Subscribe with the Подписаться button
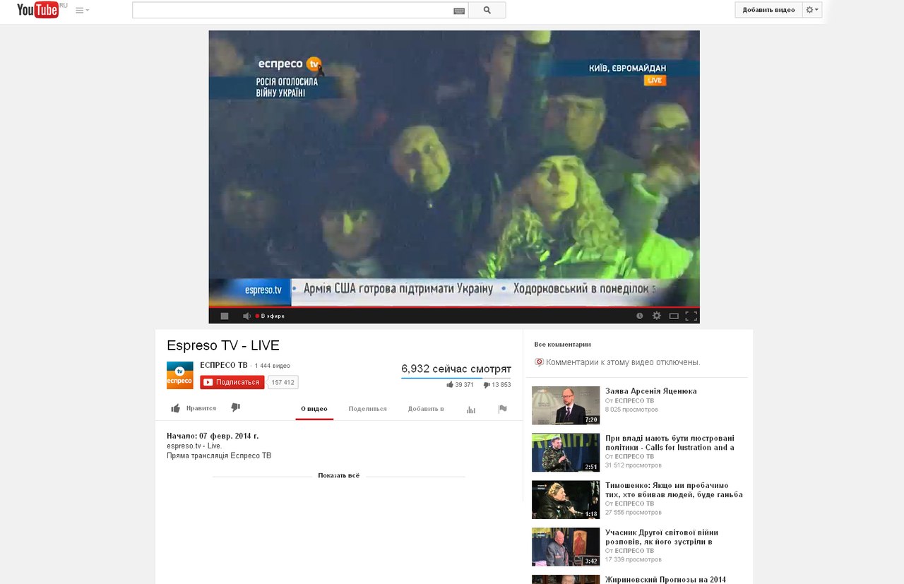904x584 pixels. pos(232,382)
